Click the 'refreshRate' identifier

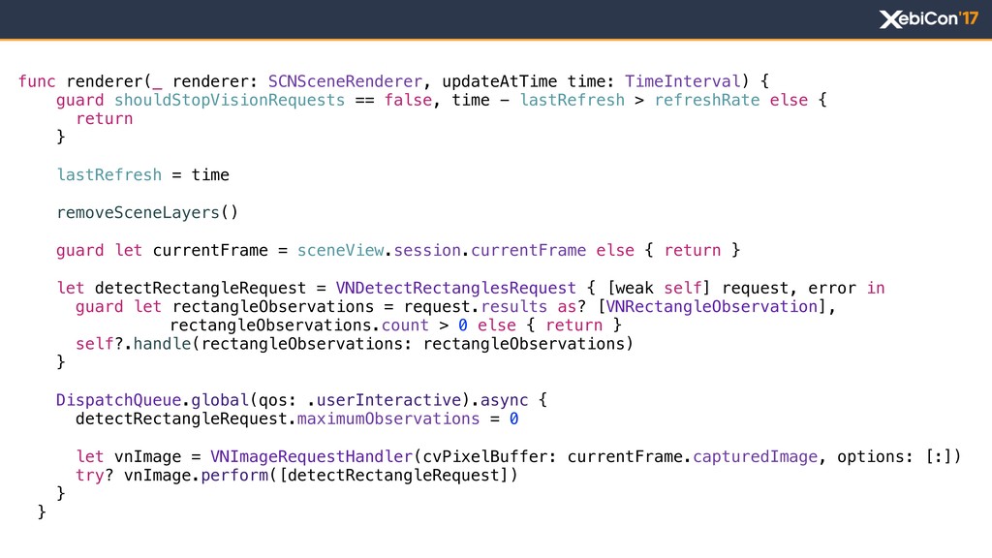[706, 100]
